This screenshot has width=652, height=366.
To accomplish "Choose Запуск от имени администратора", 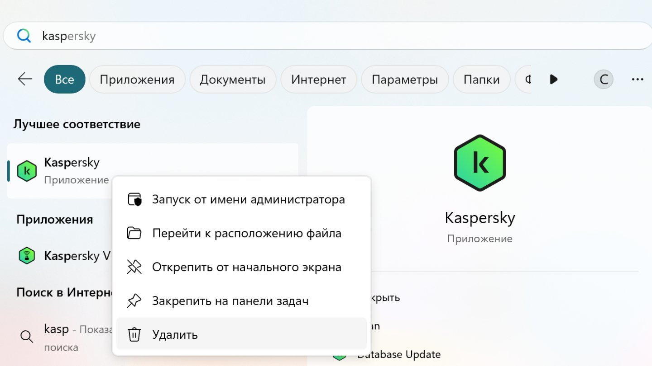I will click(241, 199).
